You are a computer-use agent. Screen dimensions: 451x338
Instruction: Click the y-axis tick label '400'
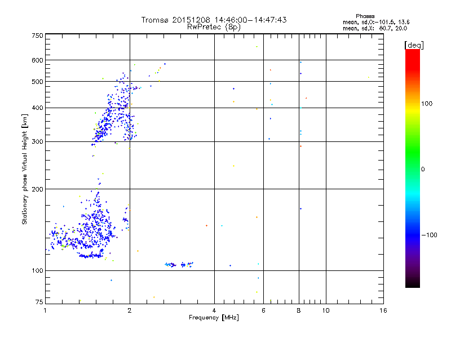coord(37,108)
